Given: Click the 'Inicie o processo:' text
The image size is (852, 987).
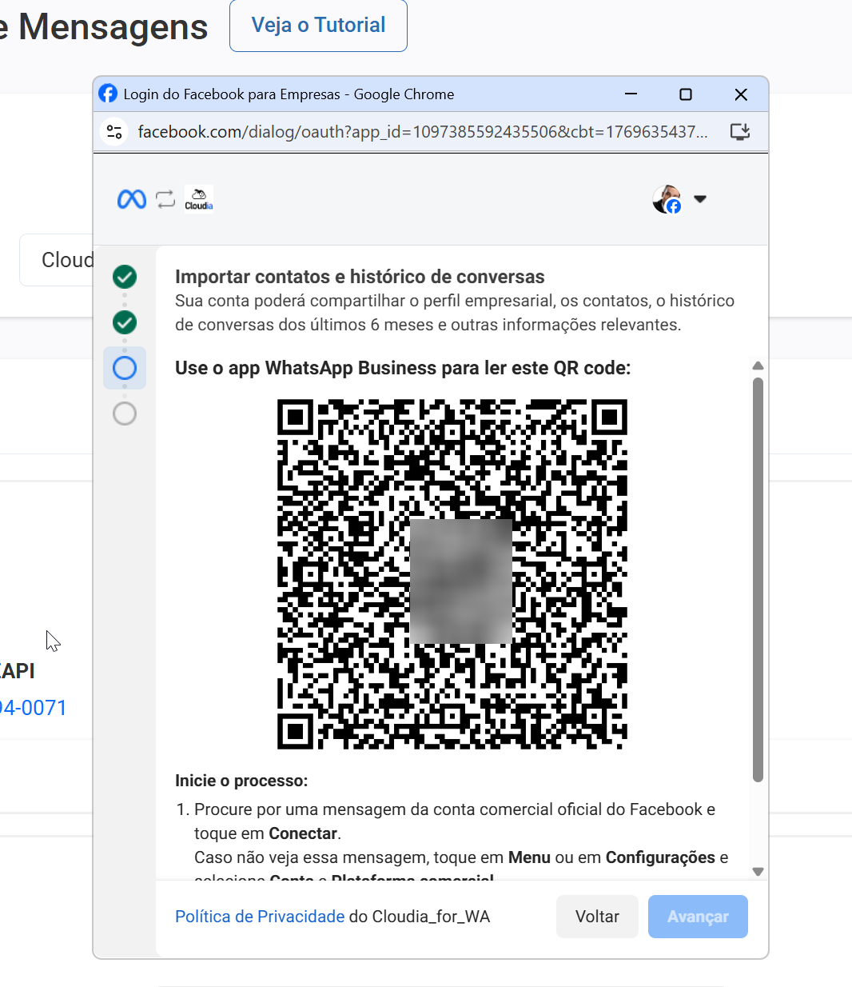Looking at the screenshot, I should (241, 781).
